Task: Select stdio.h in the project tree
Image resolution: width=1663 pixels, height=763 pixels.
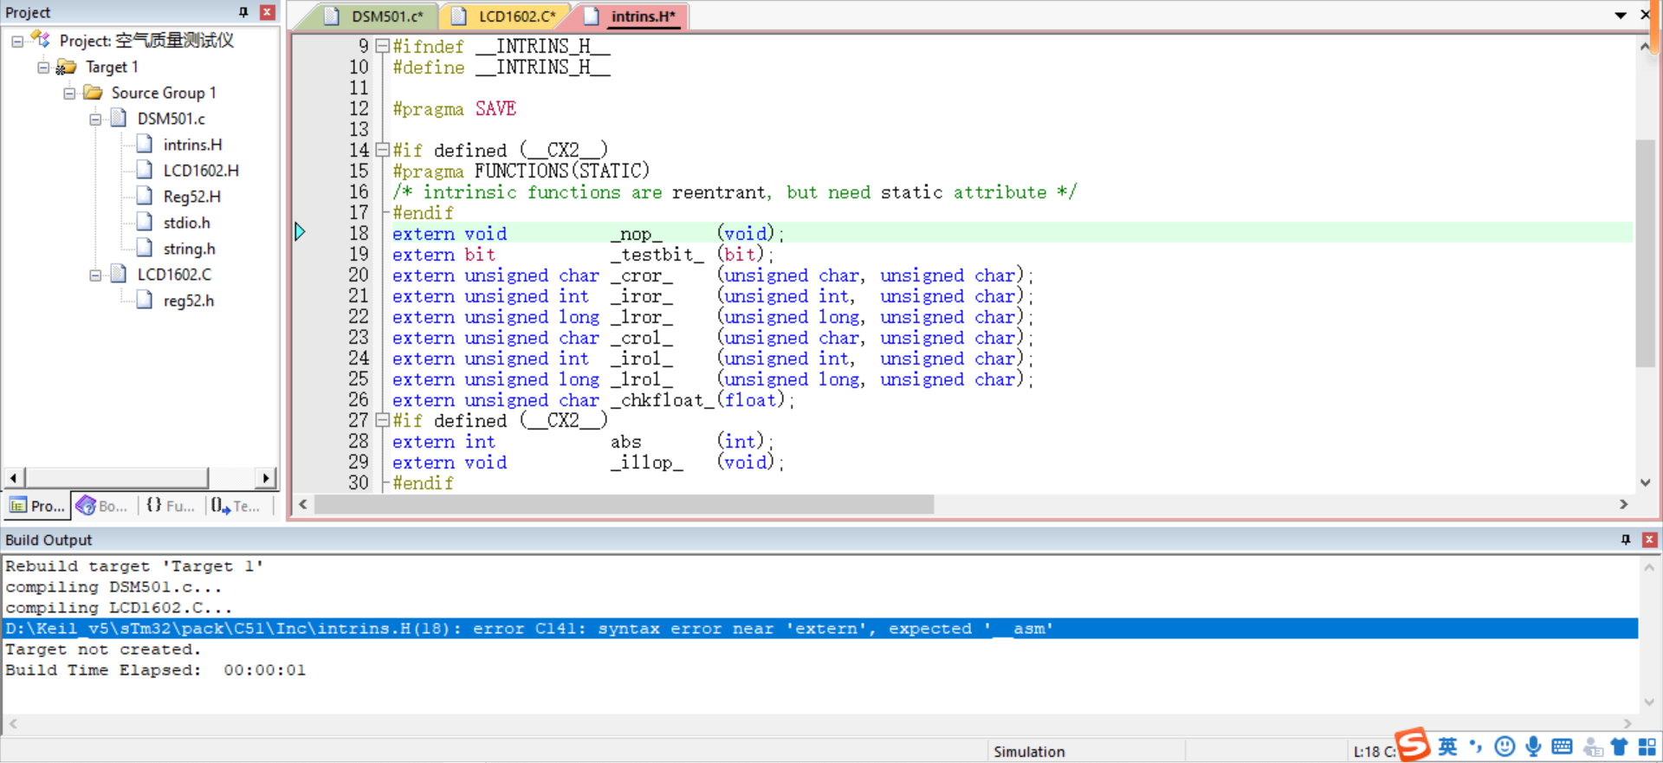Action: pos(186,223)
